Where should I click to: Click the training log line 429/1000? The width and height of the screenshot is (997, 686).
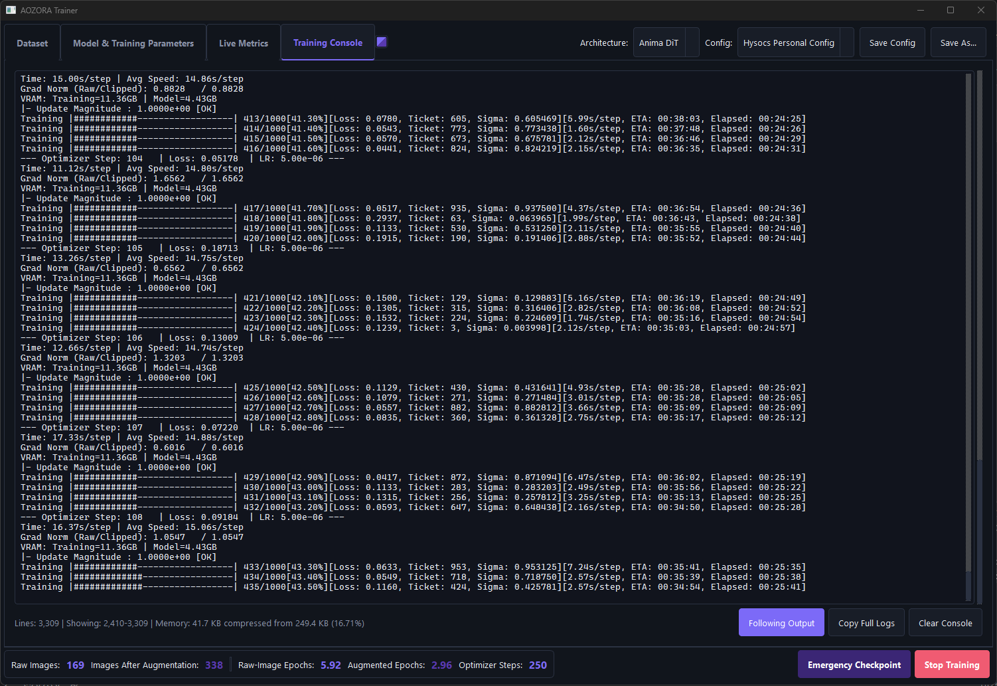[413, 477]
